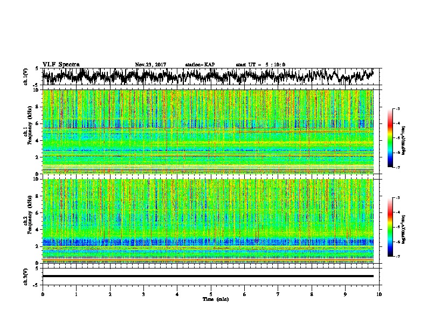The height and width of the screenshot is (330, 427).
Task: Click the time axis tick label "7"
Action: 278,294
